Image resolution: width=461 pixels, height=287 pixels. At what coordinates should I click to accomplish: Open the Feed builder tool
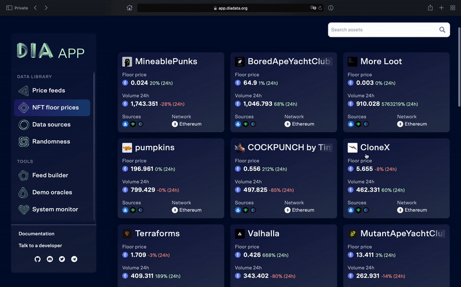point(52,175)
